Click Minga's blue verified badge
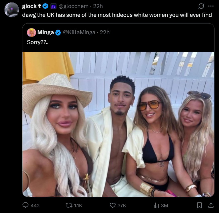 point(58,33)
